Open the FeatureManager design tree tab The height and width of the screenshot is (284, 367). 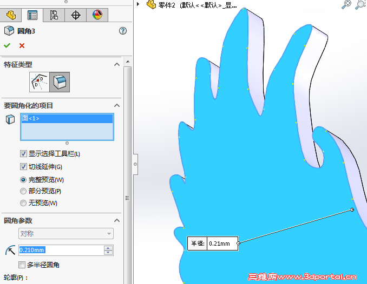coord(11,15)
